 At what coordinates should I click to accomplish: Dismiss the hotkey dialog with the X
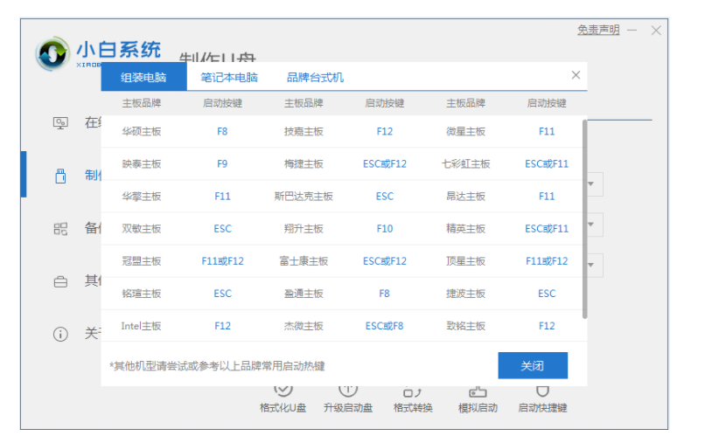(576, 75)
